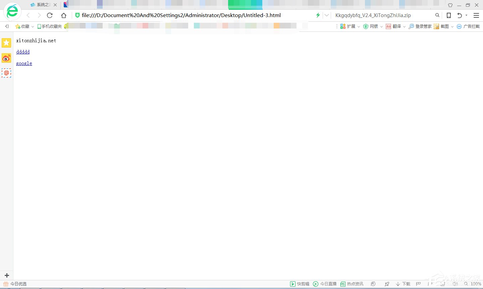The image size is (483, 289).
Task: Launch 快剪辑 from the status bar
Action: pyautogui.click(x=300, y=284)
